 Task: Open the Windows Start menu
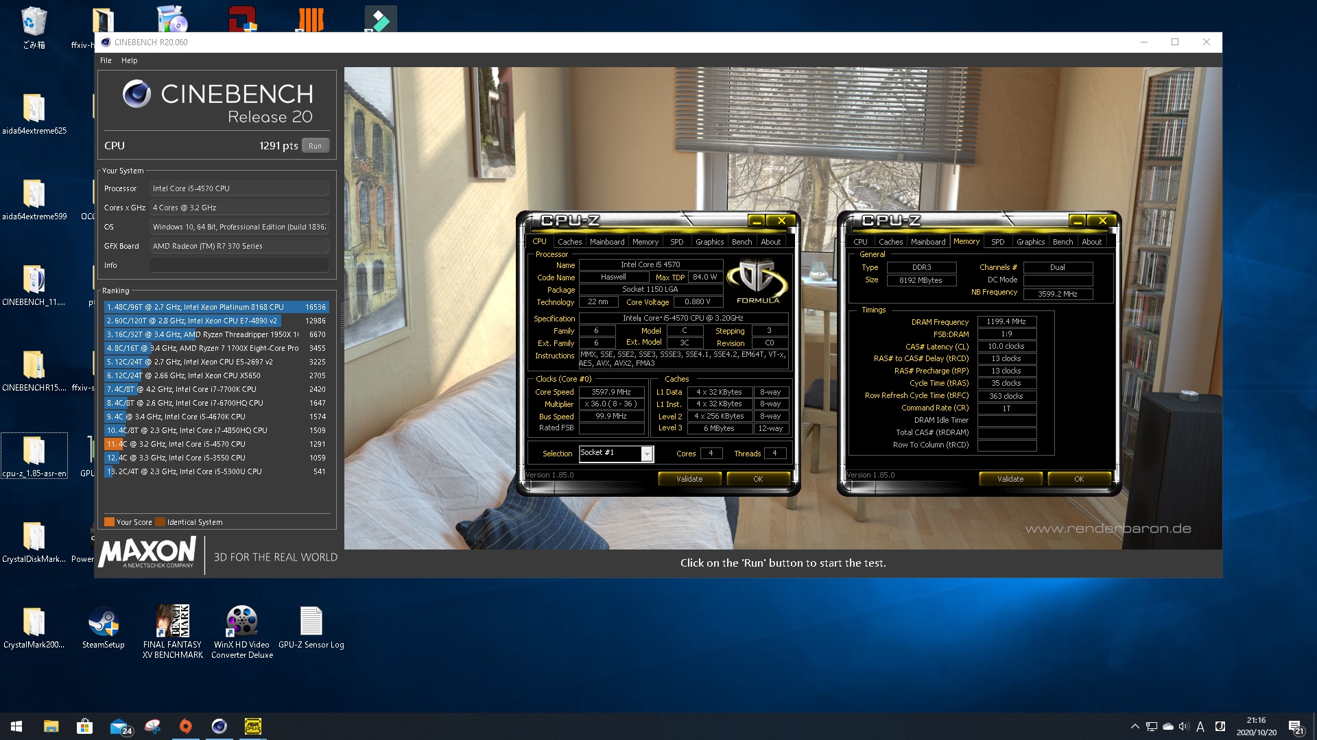[x=16, y=726]
